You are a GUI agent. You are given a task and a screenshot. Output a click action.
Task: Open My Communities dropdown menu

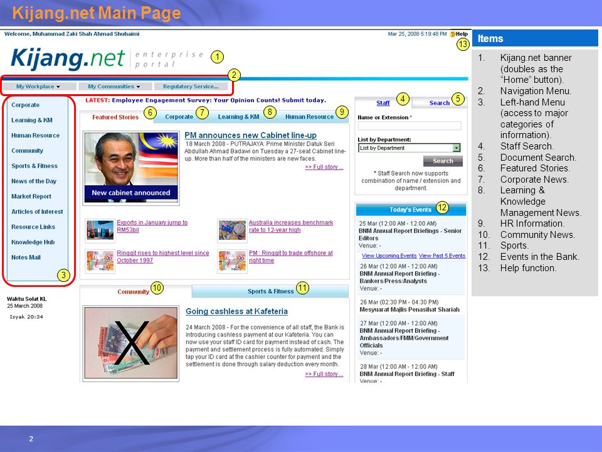pyautogui.click(x=114, y=87)
